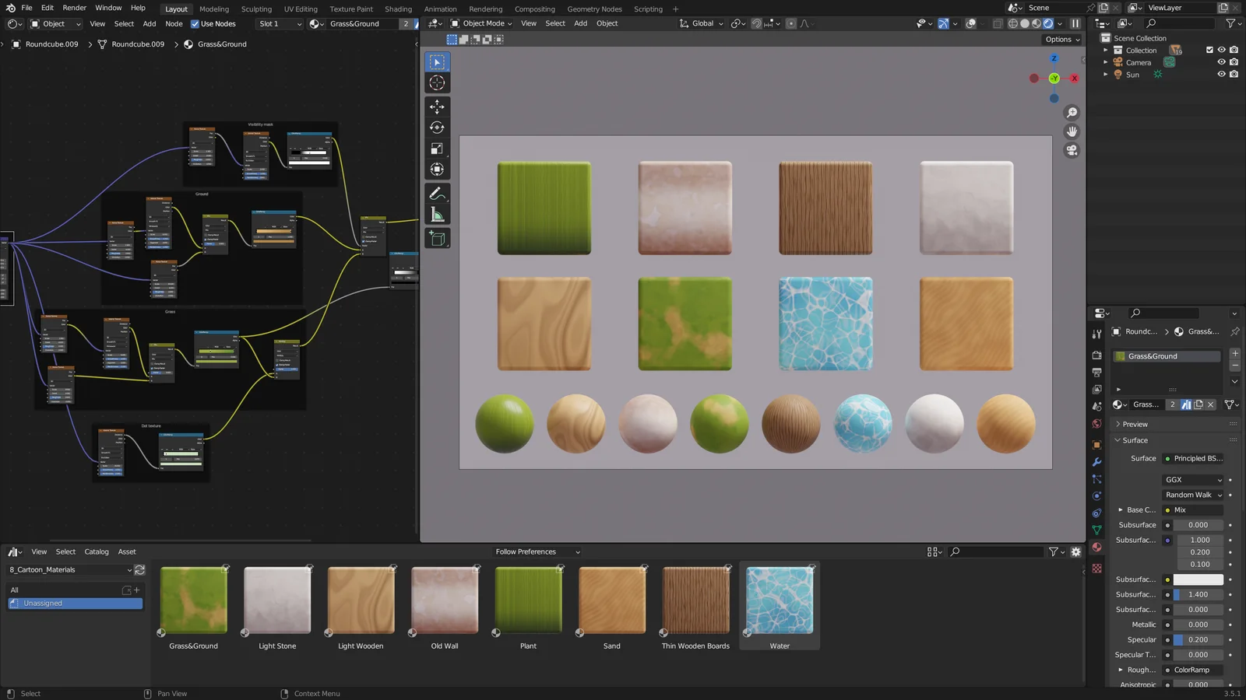Select the Move tool in viewport toolbar
Image resolution: width=1246 pixels, height=700 pixels.
[437, 105]
